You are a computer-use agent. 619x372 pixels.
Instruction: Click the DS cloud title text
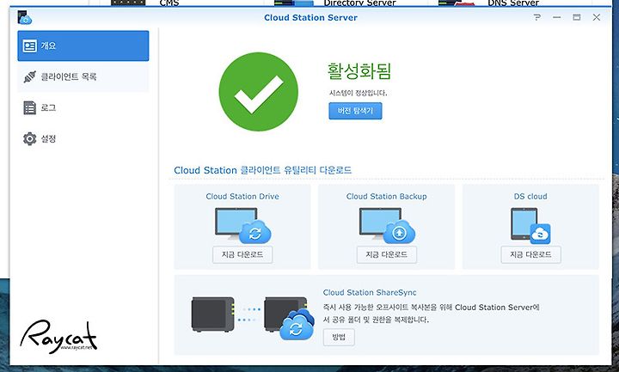coord(530,197)
